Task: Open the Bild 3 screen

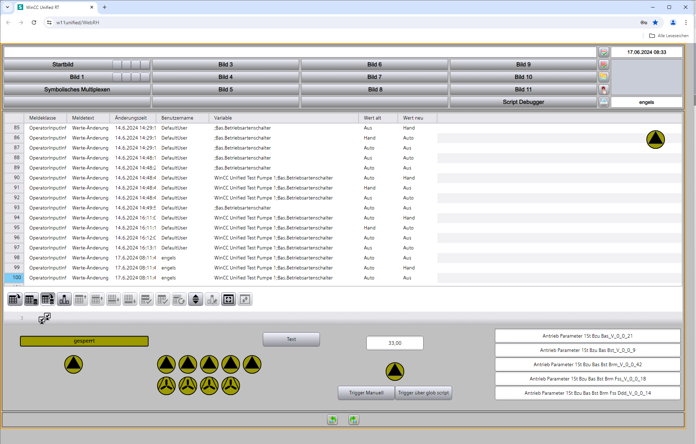Action: (x=225, y=65)
